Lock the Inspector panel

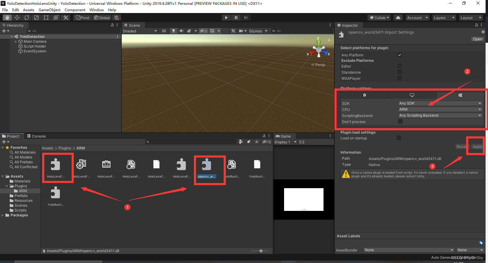tap(476, 25)
